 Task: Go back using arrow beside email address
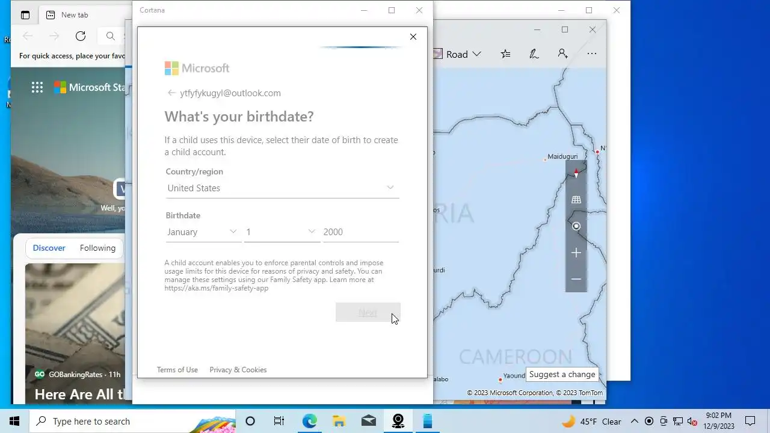[171, 93]
